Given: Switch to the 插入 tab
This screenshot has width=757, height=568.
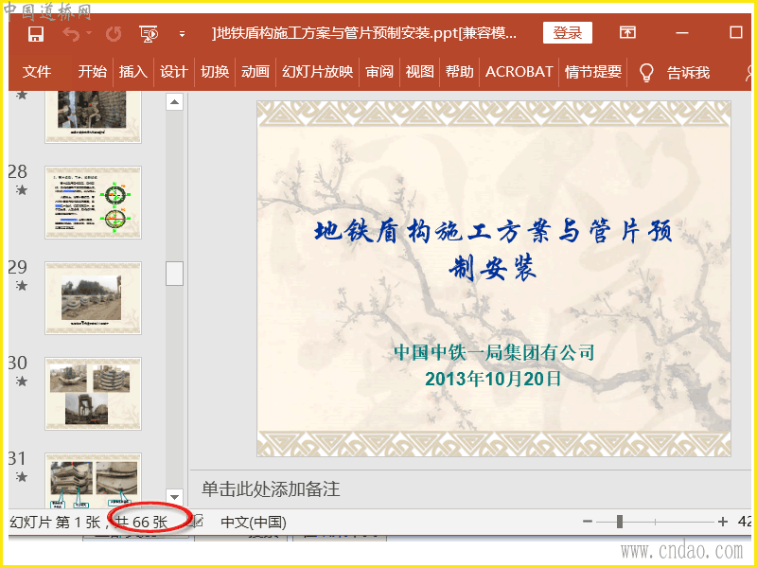Looking at the screenshot, I should (x=132, y=72).
